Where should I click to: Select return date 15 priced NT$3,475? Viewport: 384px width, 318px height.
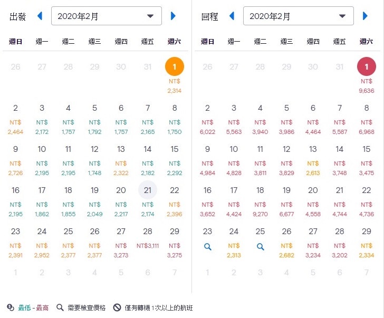point(367,161)
